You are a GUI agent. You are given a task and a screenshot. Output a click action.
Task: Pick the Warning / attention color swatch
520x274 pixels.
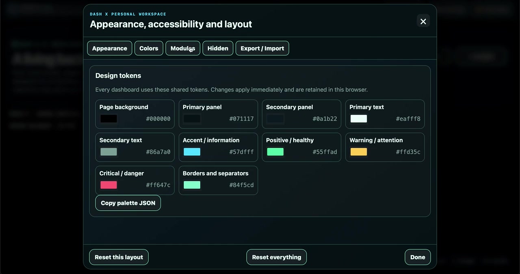tap(359, 152)
